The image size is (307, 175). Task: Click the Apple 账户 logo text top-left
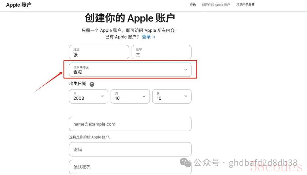(19, 5)
